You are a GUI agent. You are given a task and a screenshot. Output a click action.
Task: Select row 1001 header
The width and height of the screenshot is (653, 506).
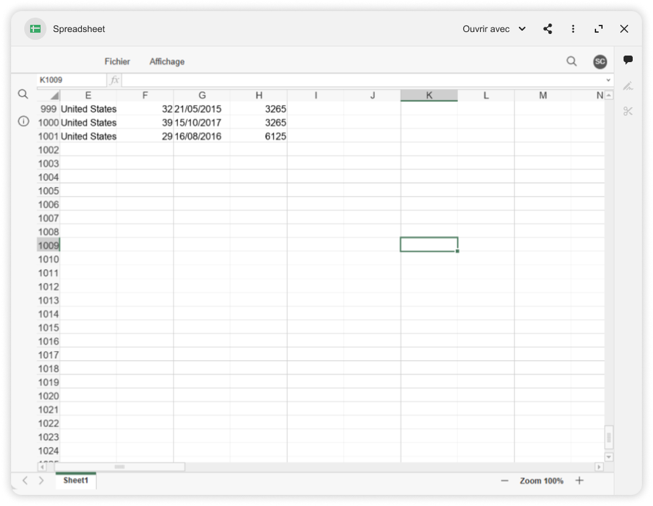[x=48, y=137]
